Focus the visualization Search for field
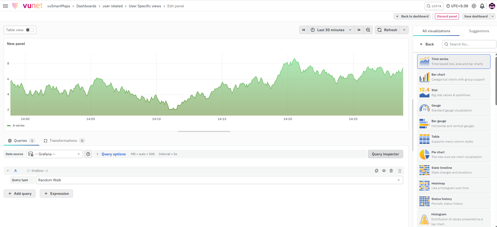Viewport: 497px width, 227px height. pos(469,44)
